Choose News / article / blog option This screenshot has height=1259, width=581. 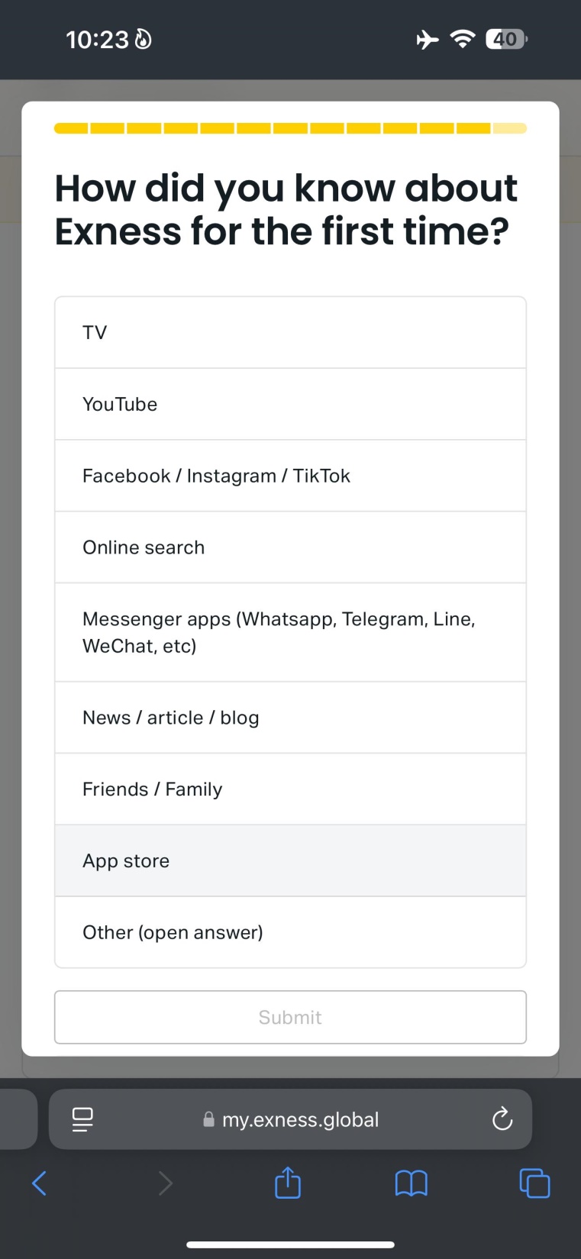290,718
